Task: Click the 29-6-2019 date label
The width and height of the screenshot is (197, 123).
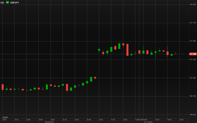Action: pyautogui.click(x=49, y=122)
